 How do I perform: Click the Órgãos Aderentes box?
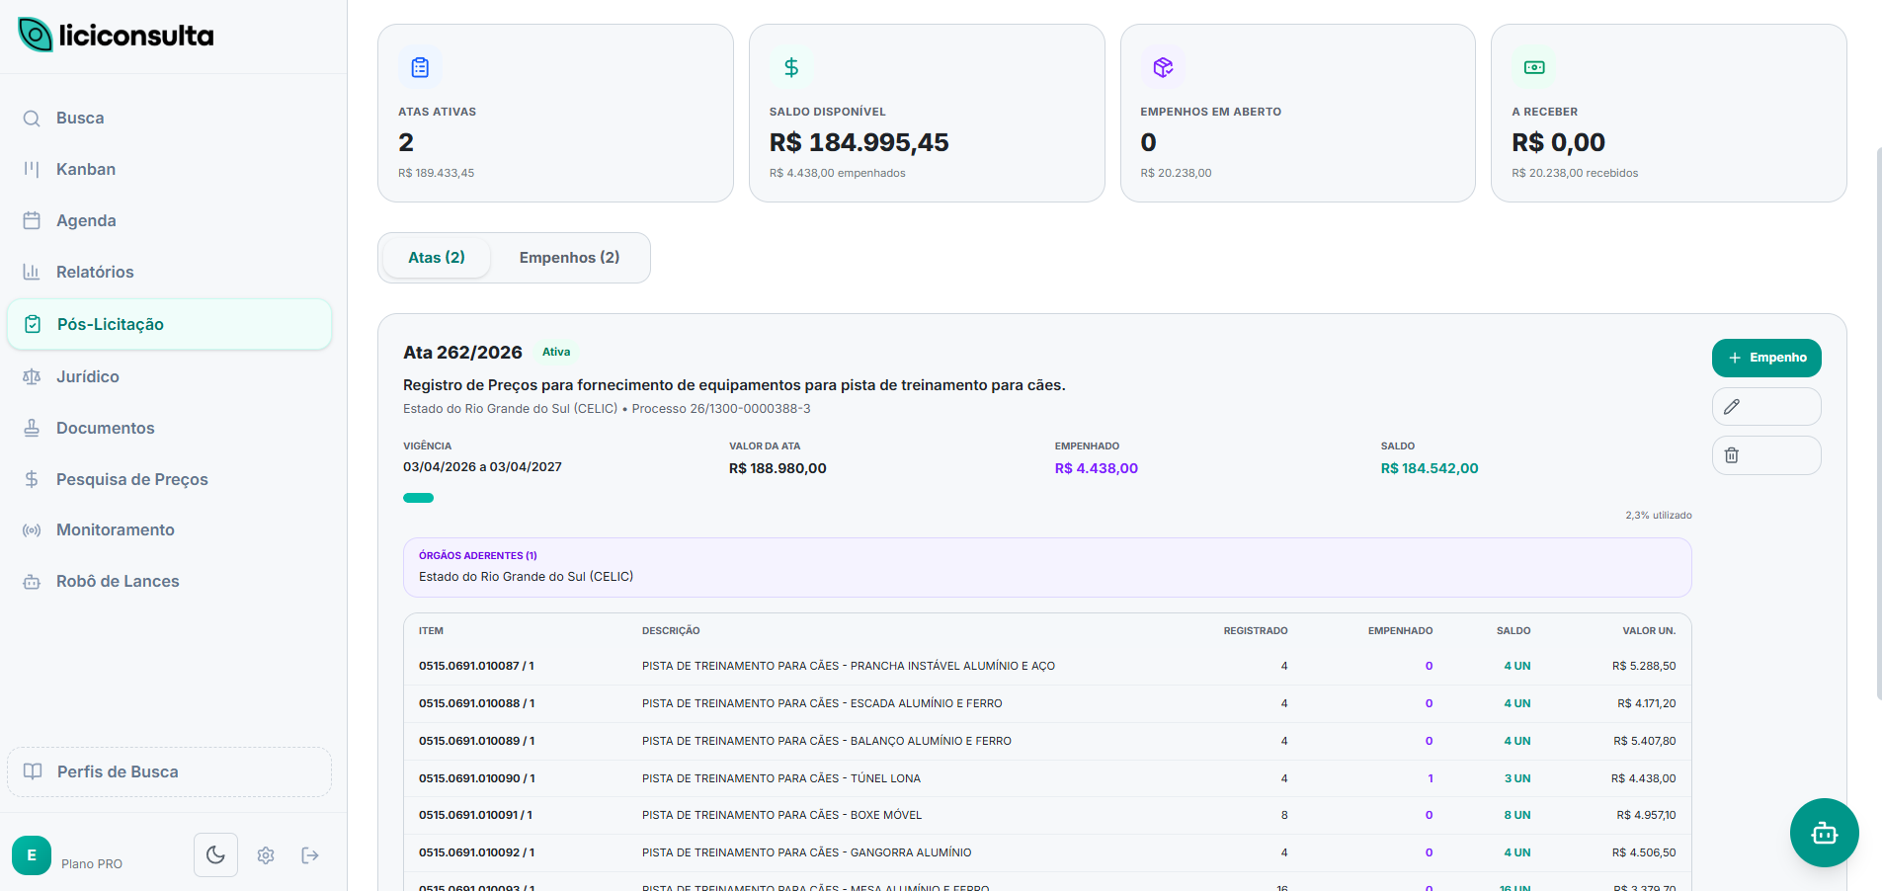(1047, 567)
